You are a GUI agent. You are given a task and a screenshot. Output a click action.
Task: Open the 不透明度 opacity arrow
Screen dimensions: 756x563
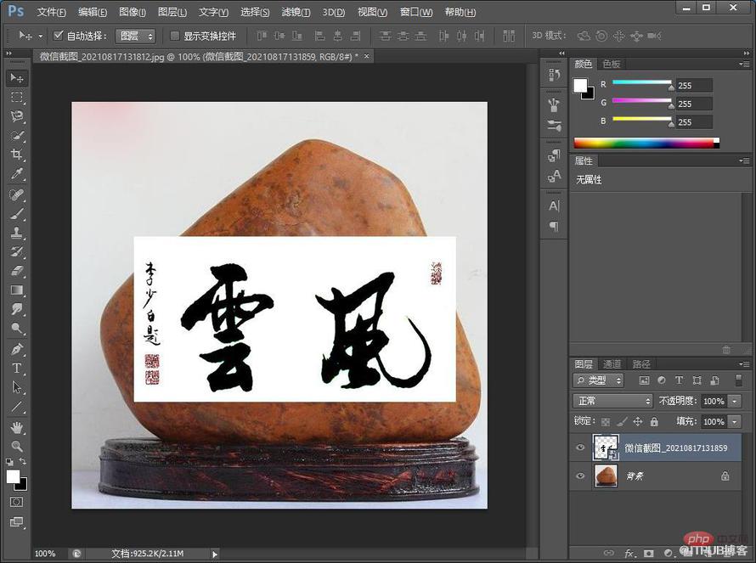pyautogui.click(x=735, y=401)
